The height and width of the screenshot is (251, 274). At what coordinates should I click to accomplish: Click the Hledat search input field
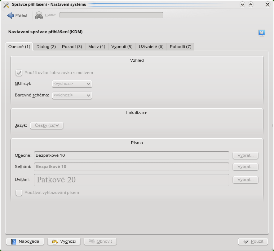[x=111, y=15]
